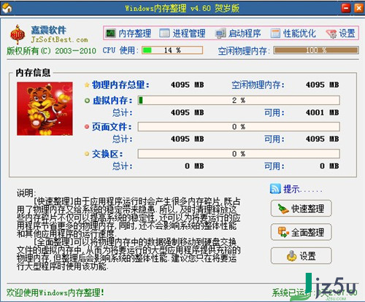Click the 页面文件 label
The height and width of the screenshot is (302, 365).
[x=112, y=127]
